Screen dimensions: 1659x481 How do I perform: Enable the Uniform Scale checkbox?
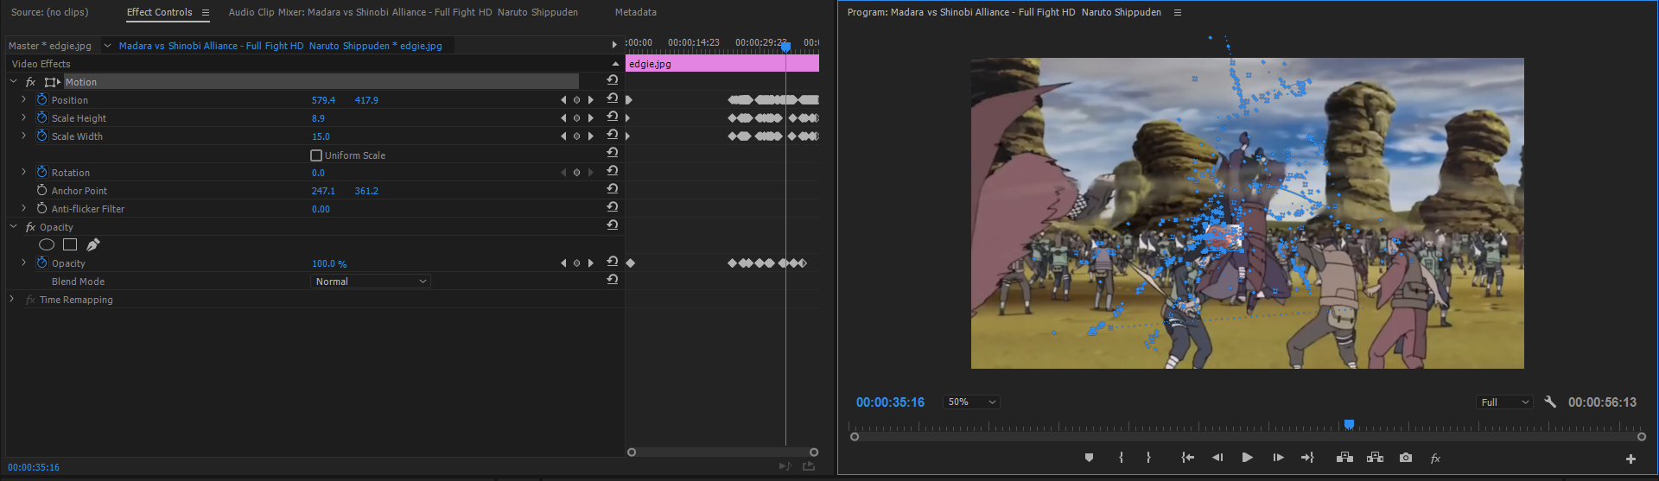(316, 155)
